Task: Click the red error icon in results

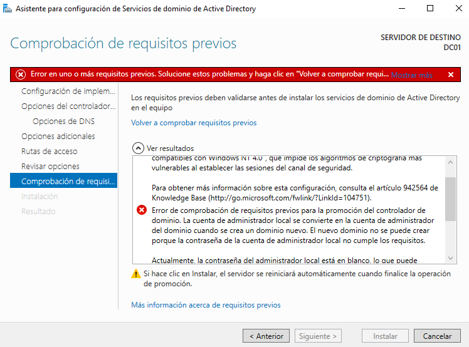Action: click(x=142, y=210)
